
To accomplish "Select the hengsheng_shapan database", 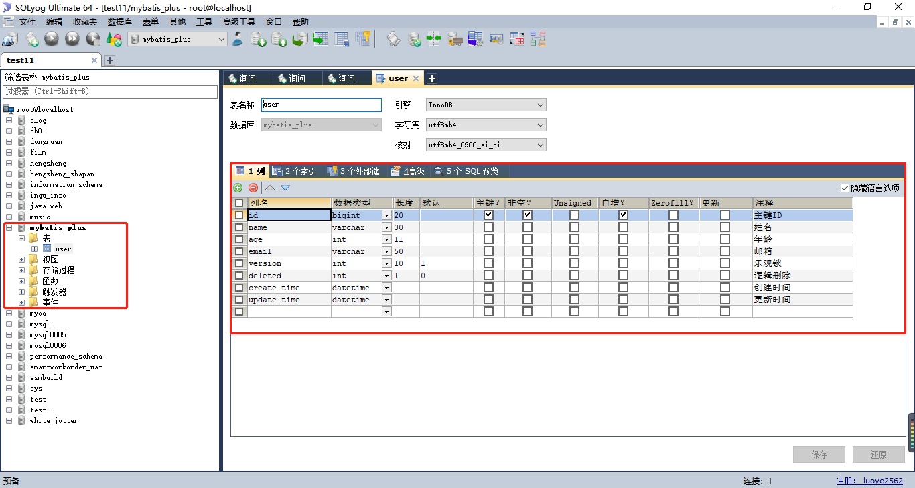I will click(62, 174).
